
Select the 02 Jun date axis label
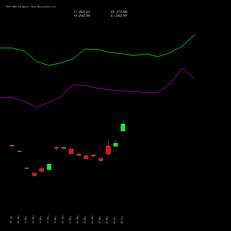[122, 220]
